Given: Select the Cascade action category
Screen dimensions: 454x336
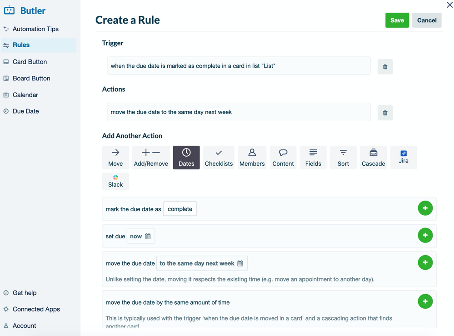Looking at the screenshot, I should click(x=373, y=158).
